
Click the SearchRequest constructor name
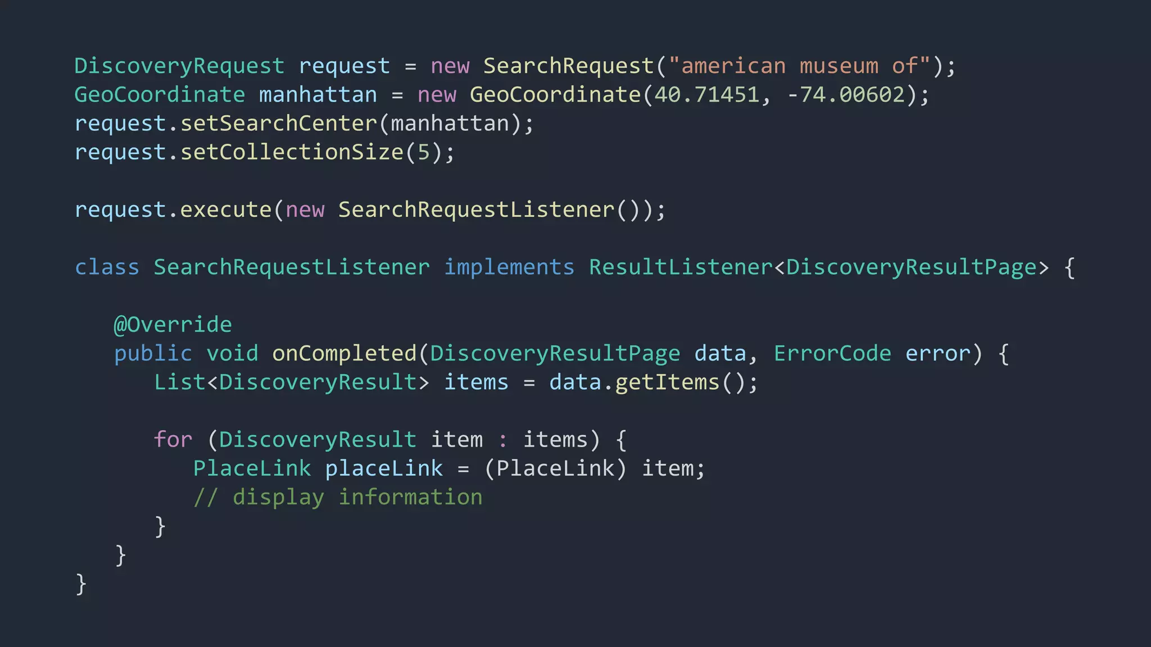[x=569, y=66]
